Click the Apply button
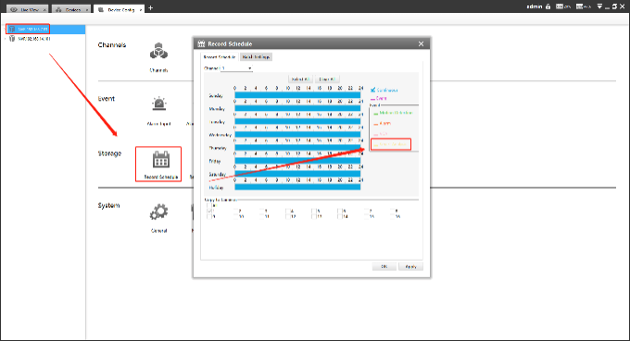Image resolution: width=630 pixels, height=341 pixels. (x=410, y=267)
